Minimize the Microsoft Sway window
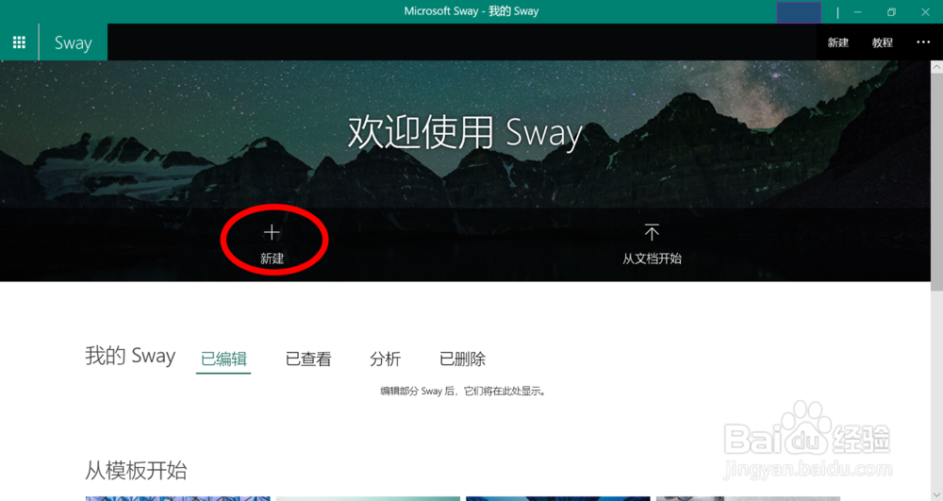943x501 pixels. (x=857, y=12)
